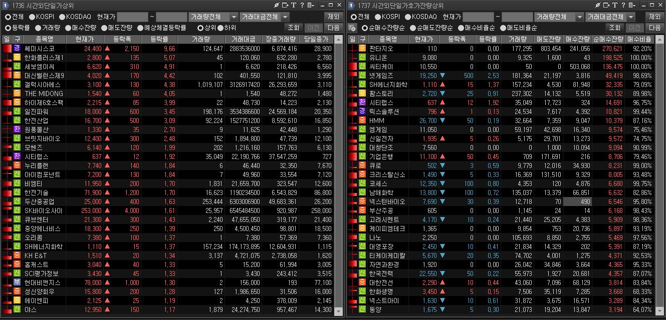
Task: Open the chart icon in the 한국전력 row
Action: 352,273
